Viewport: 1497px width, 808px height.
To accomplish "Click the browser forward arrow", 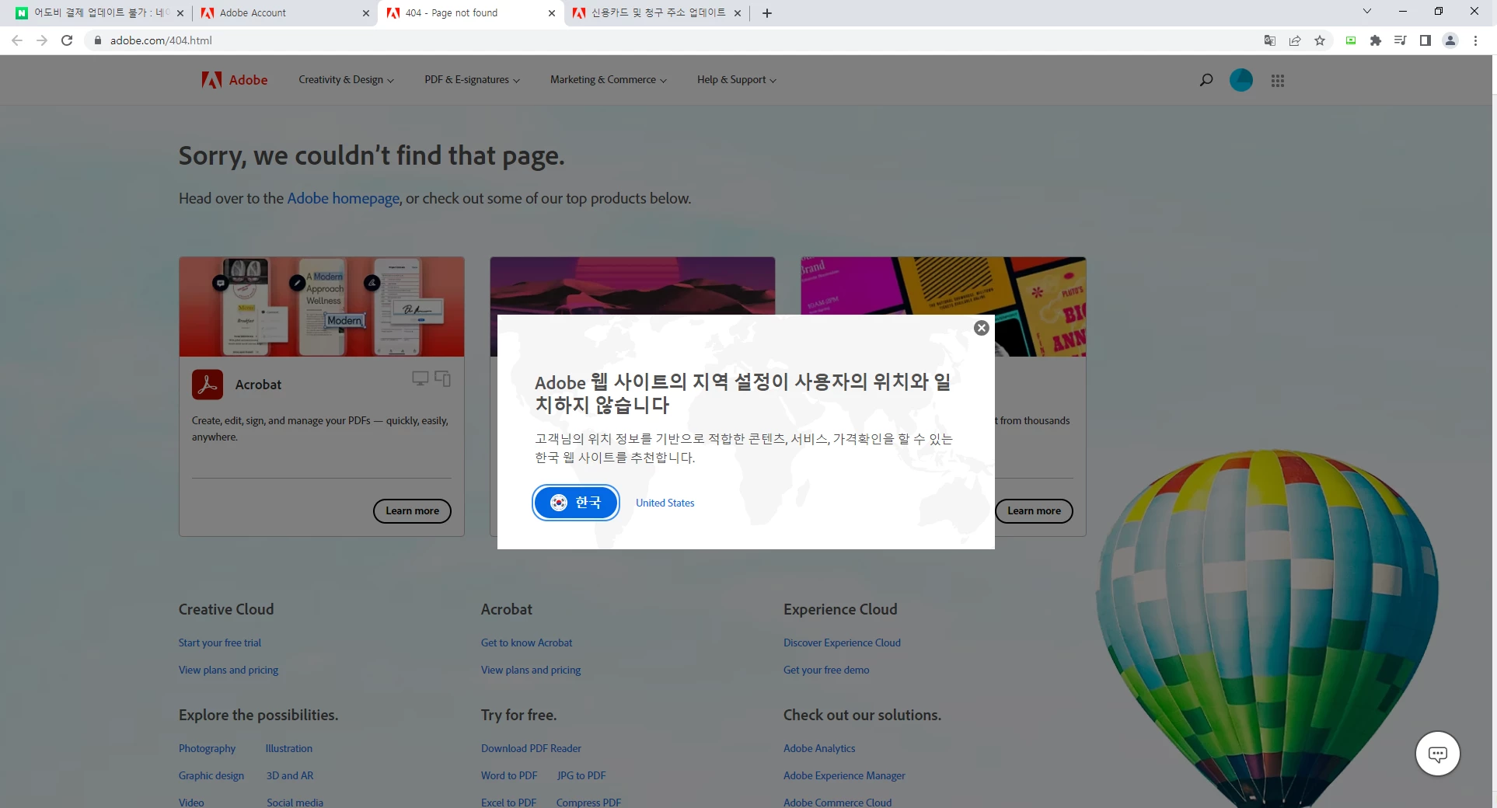I will click(42, 40).
